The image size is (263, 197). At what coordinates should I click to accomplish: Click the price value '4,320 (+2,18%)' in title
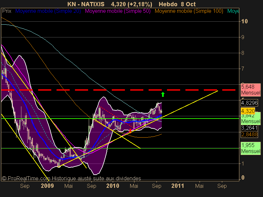pos(131,4)
